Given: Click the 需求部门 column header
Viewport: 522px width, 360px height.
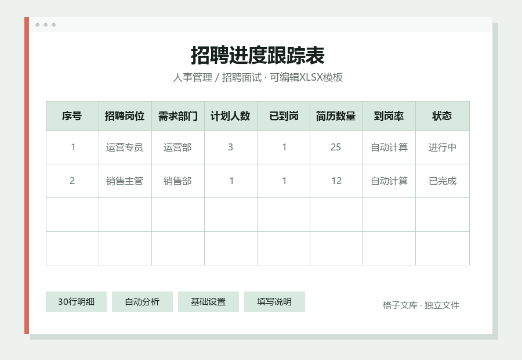Looking at the screenshot, I should 178,116.
